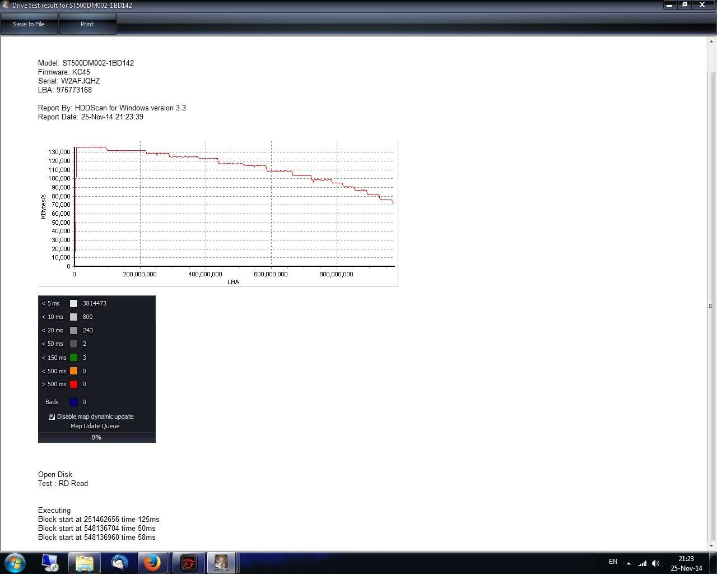The height and width of the screenshot is (574, 717).
Task: Click the network signal tray icon
Action: tap(642, 563)
